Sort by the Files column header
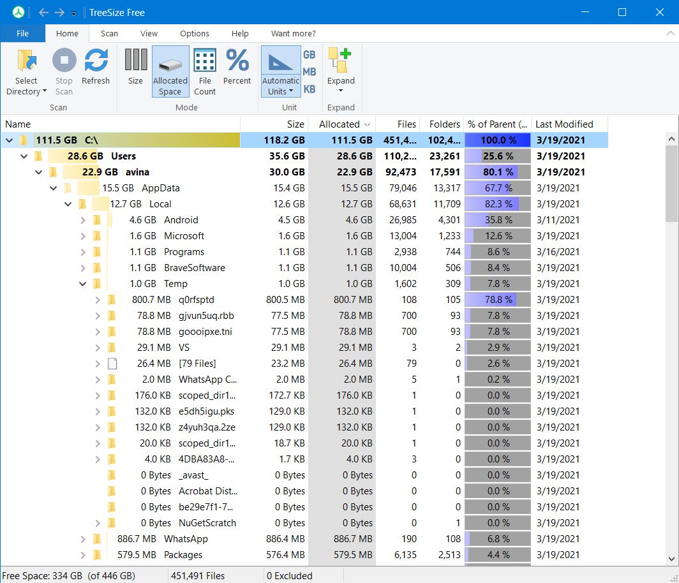The height and width of the screenshot is (583, 679). 398,124
